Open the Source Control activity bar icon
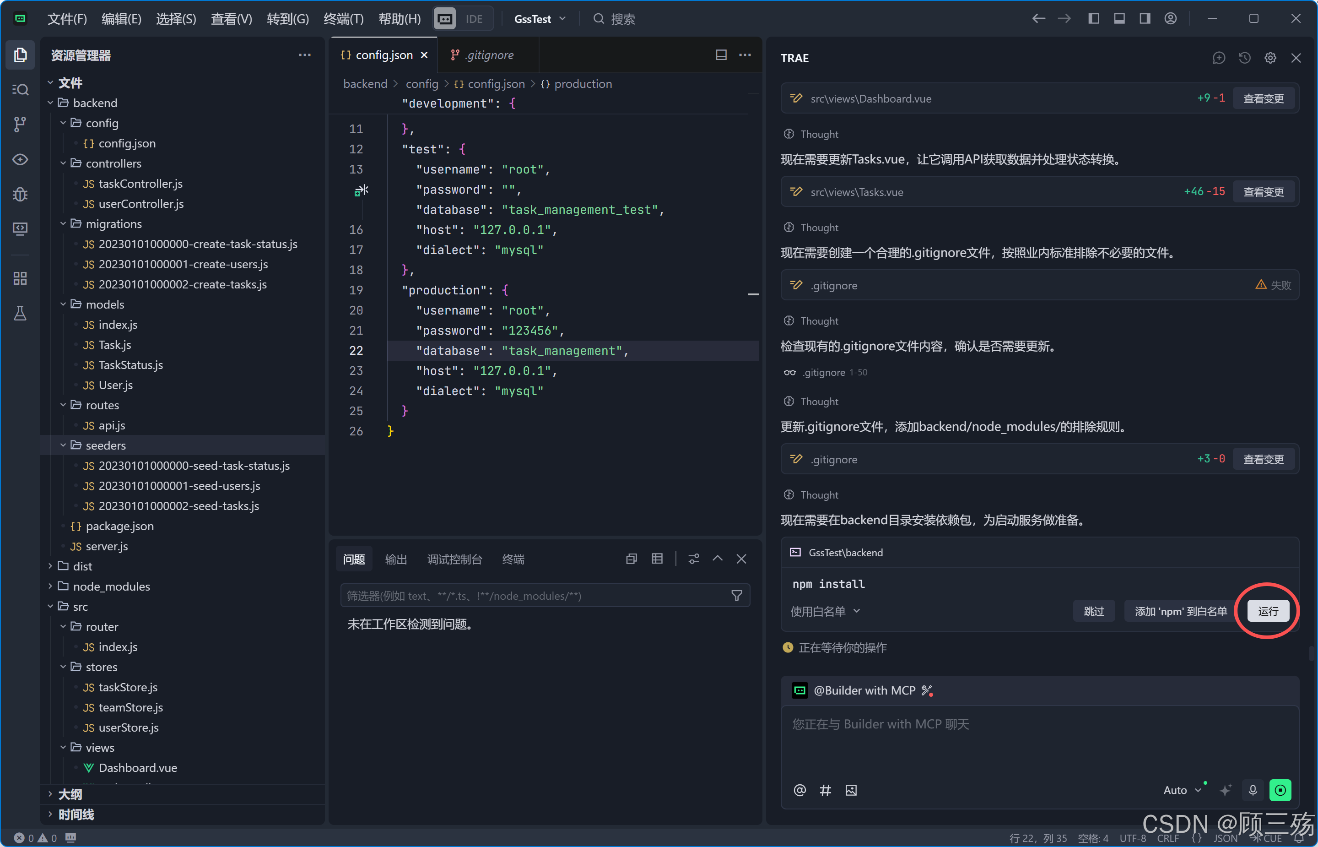 (x=20, y=124)
